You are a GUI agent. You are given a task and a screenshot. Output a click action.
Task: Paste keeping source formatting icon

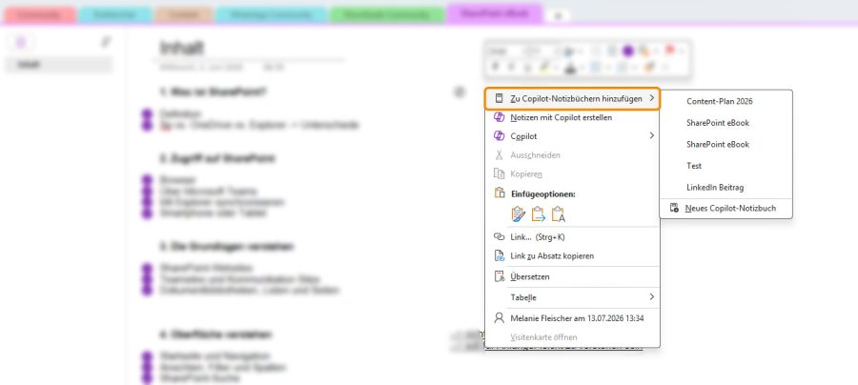coord(518,213)
